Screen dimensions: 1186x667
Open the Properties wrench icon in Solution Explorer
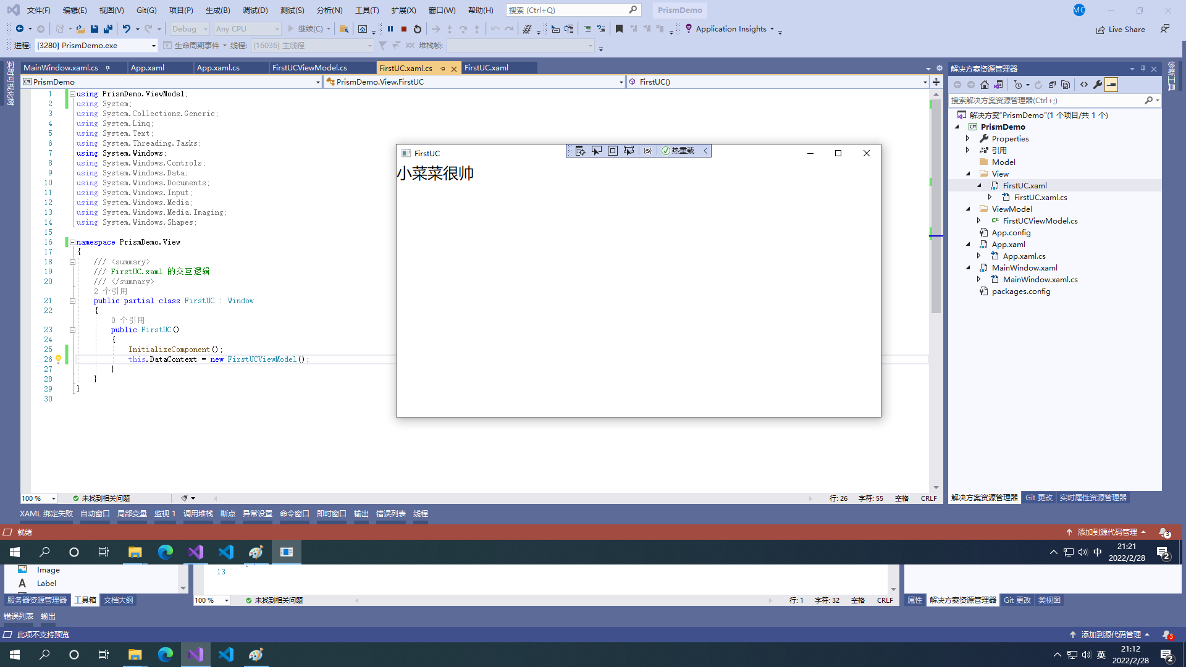[1098, 85]
